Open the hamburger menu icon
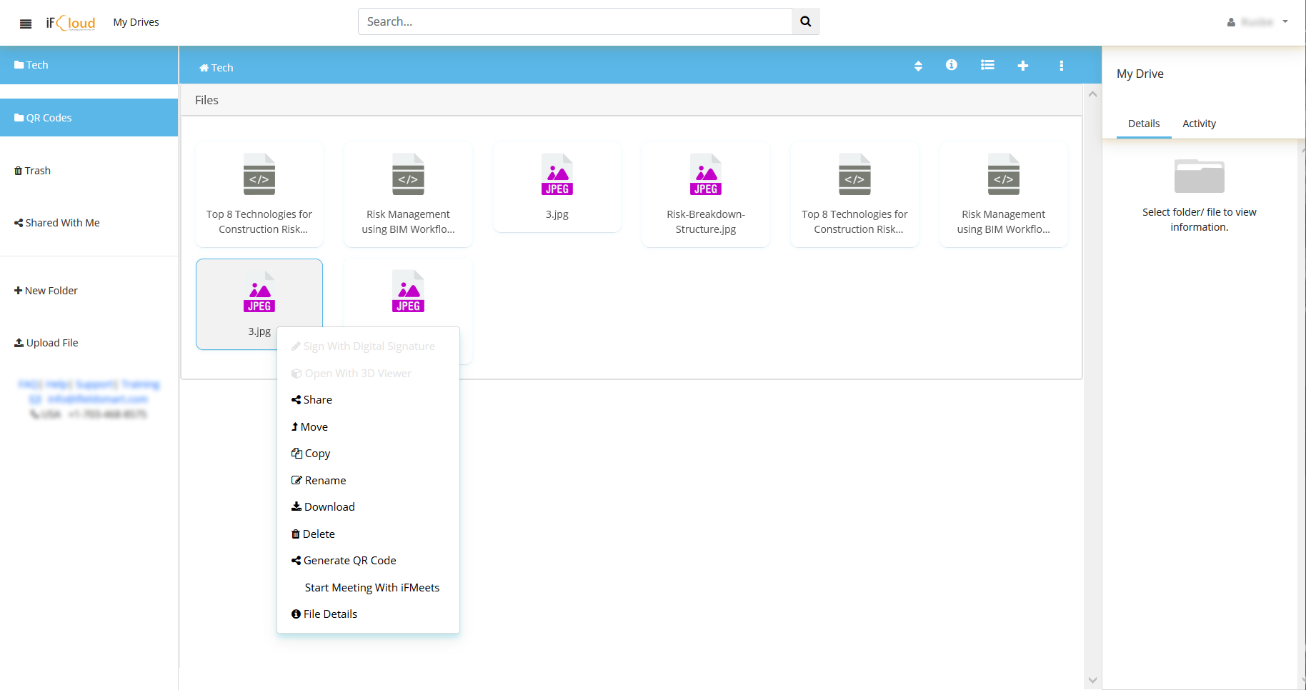Viewport: 1306px width, 690px height. [26, 24]
